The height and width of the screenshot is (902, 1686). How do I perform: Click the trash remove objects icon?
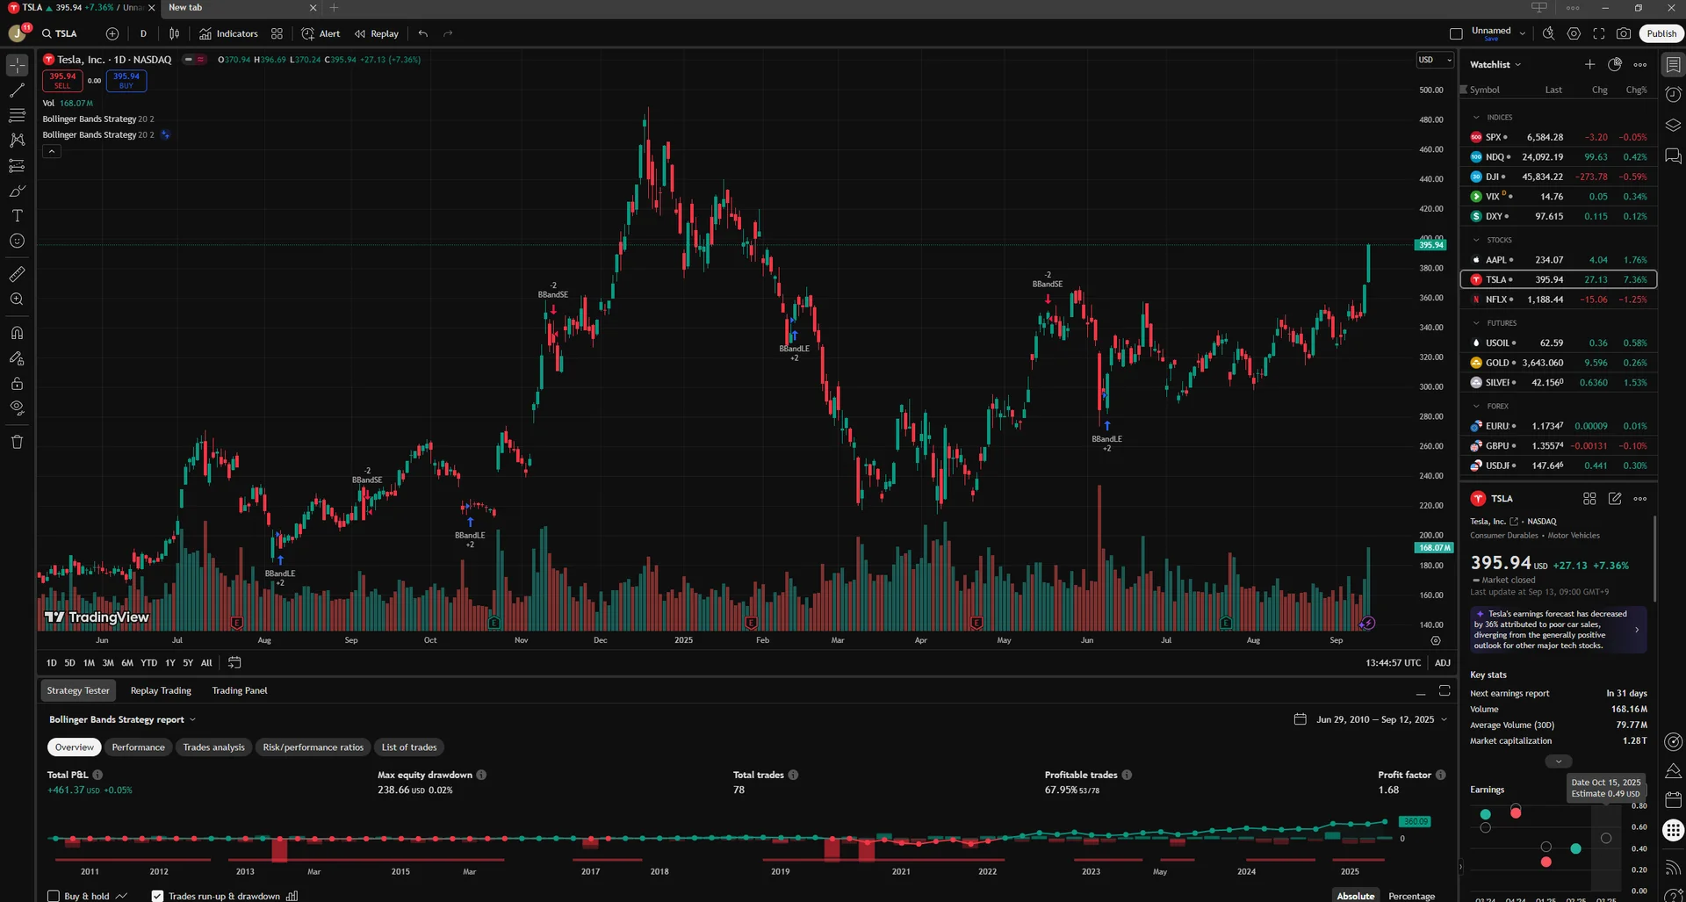17,442
